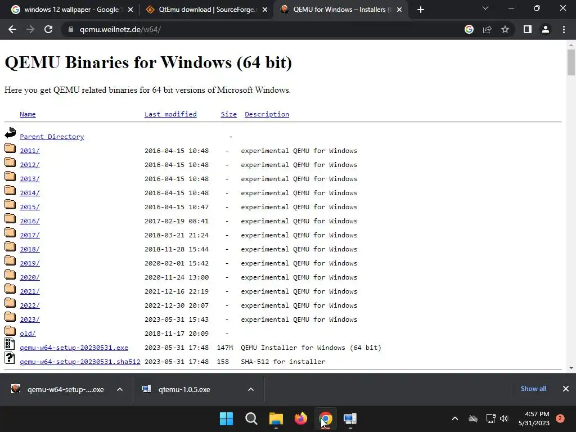Open taskbar Search
The image size is (576, 432).
(251, 418)
